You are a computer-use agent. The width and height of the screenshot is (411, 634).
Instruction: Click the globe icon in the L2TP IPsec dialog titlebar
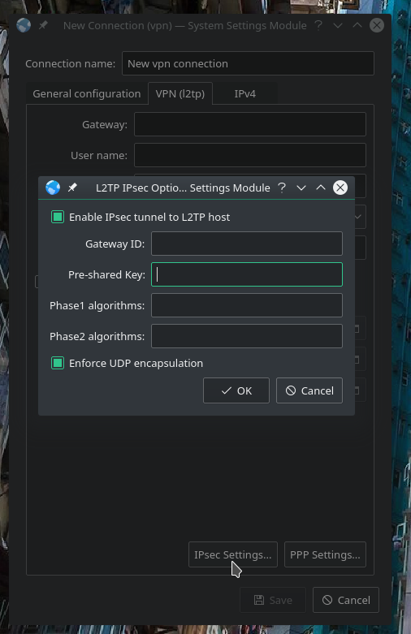click(53, 188)
